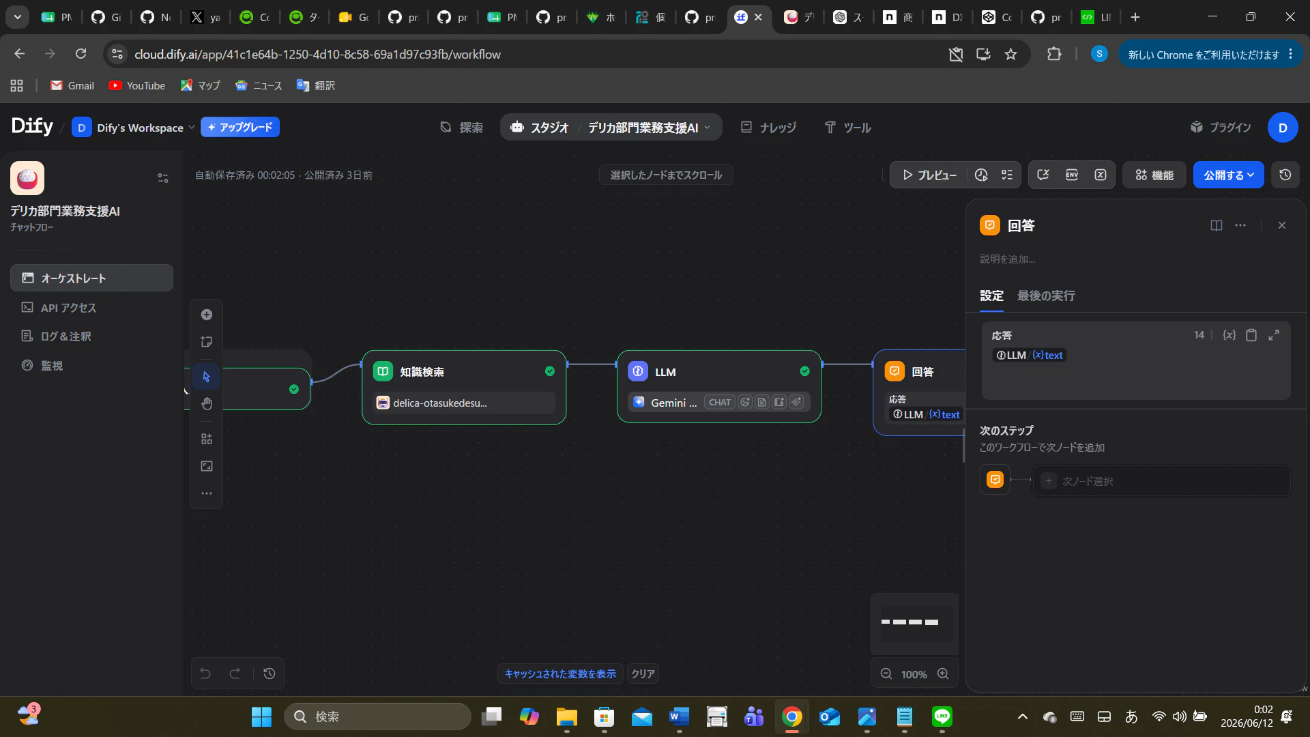The width and height of the screenshot is (1310, 737).
Task: Copy the 応答 content with clipboard icon
Action: [1251, 335]
